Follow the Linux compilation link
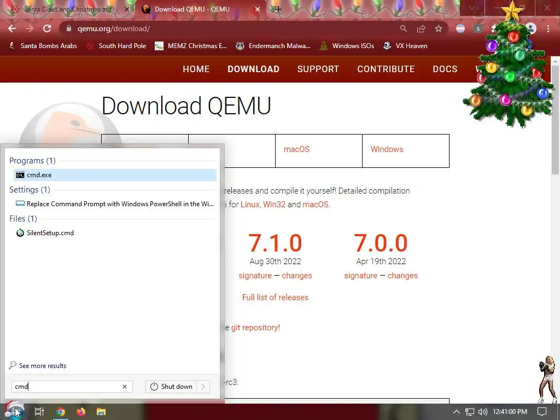The height and width of the screenshot is (420, 560). (250, 205)
